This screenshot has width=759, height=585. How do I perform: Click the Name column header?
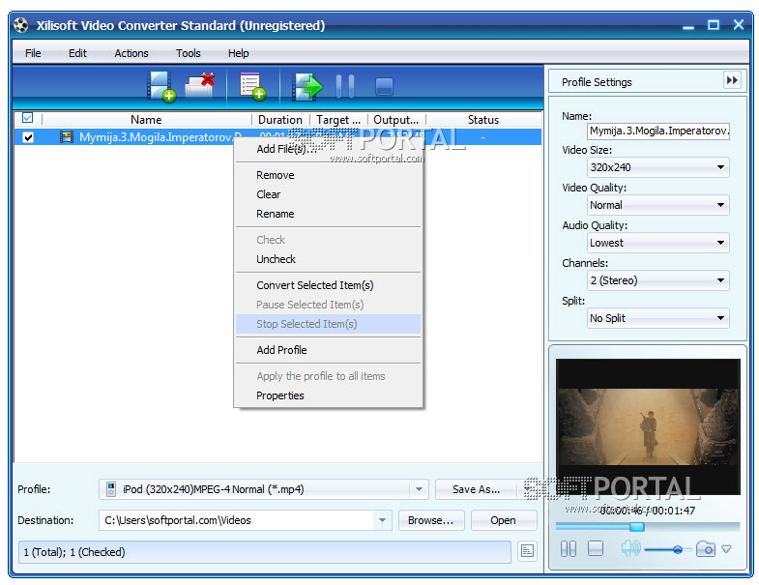coord(146,120)
